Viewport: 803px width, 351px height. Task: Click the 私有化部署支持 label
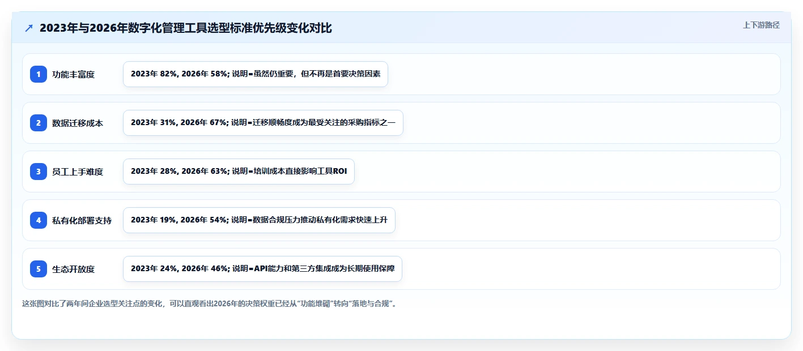pyautogui.click(x=82, y=220)
